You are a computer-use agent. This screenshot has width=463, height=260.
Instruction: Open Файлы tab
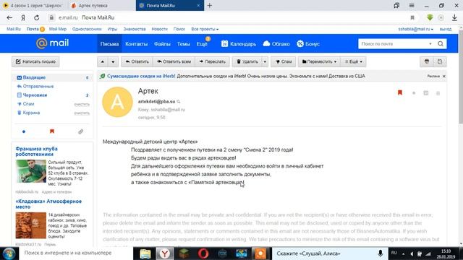162,44
